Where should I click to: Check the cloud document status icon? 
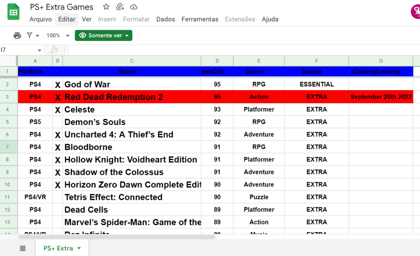click(x=134, y=7)
